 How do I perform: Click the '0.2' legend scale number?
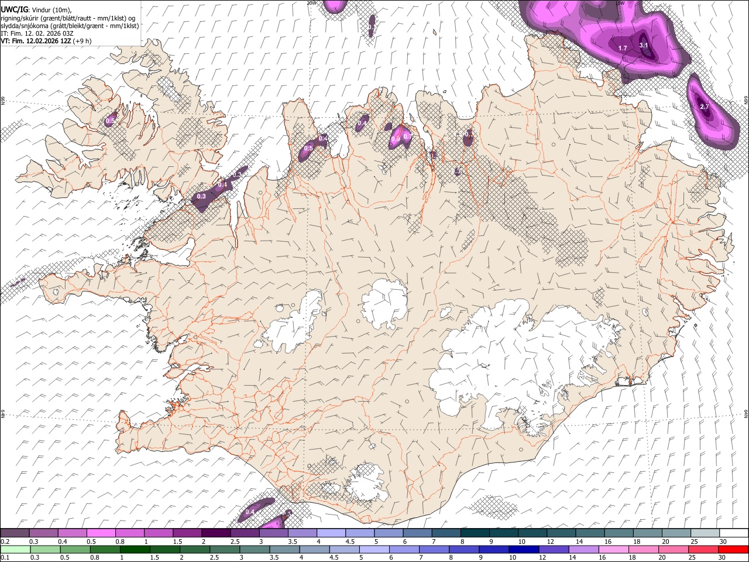[5, 542]
